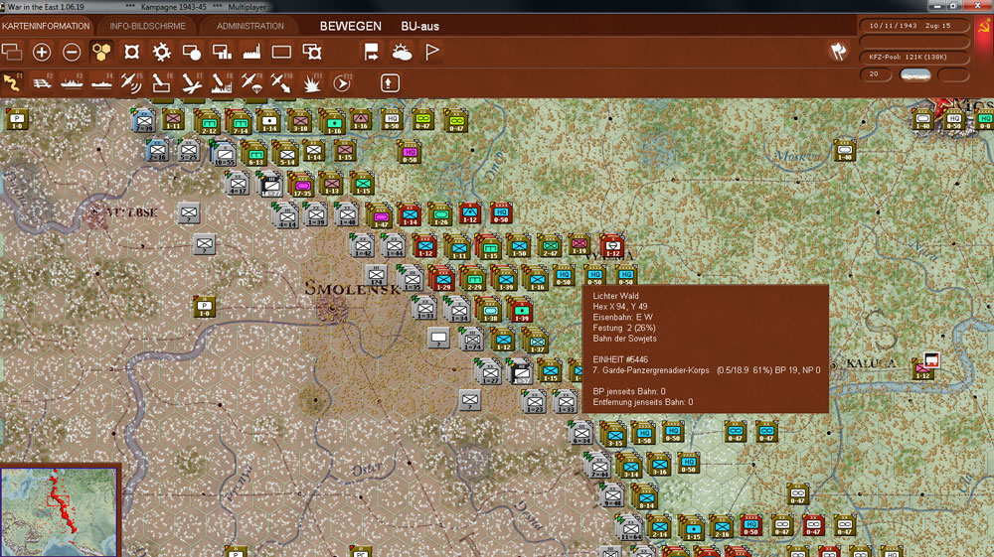
Task: Select the F4 amphibious transport mode icon
Action: click(101, 83)
